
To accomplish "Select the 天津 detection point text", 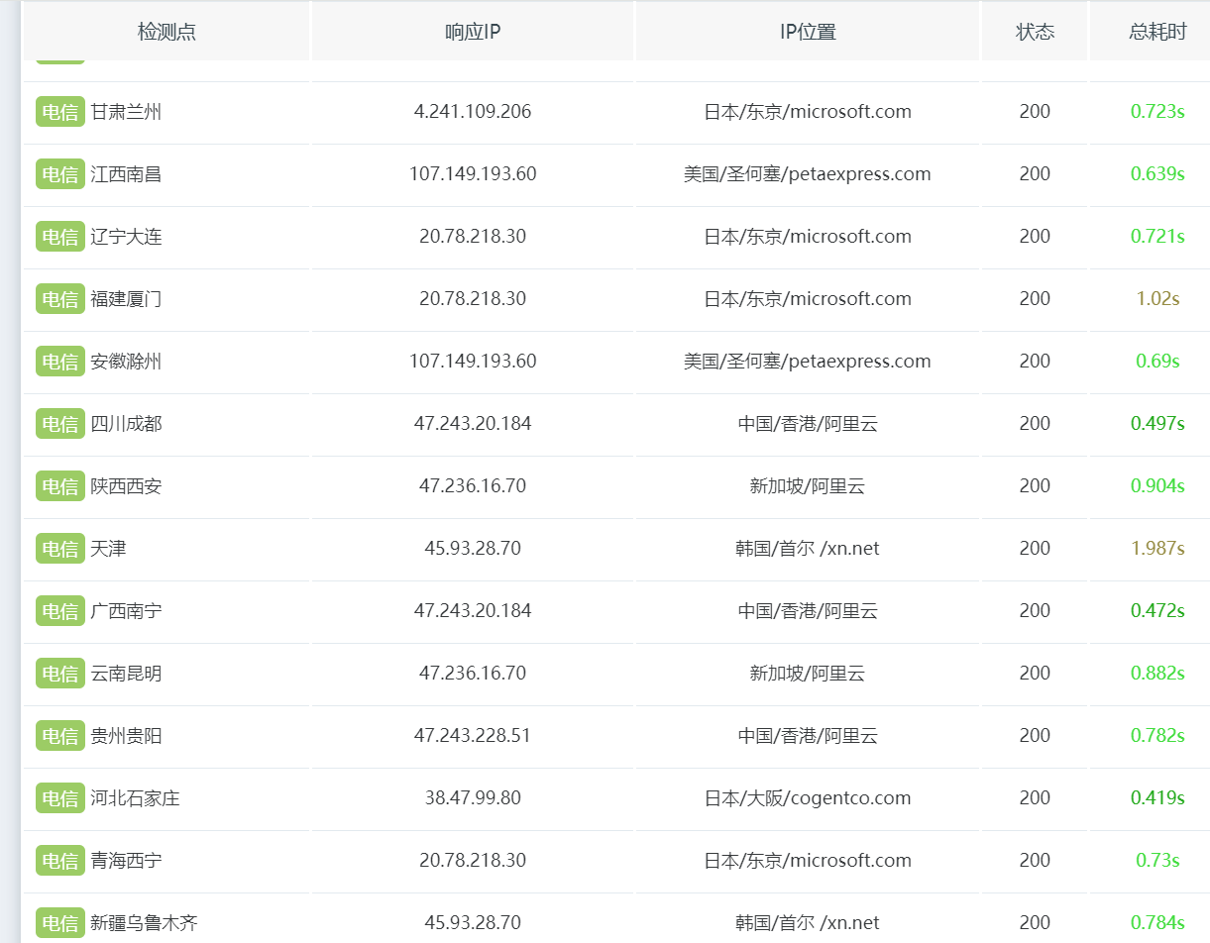I will click(108, 549).
